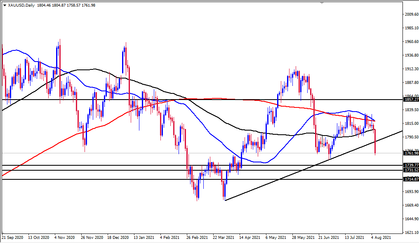The height and width of the screenshot is (243, 419).
Task: Open the dropdown triangle beside XAUUSD,Daily
Action: 5,5
